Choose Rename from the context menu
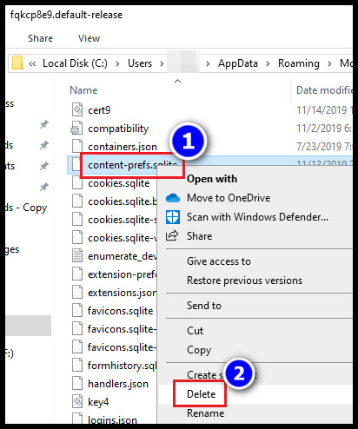358x429 pixels. (205, 413)
